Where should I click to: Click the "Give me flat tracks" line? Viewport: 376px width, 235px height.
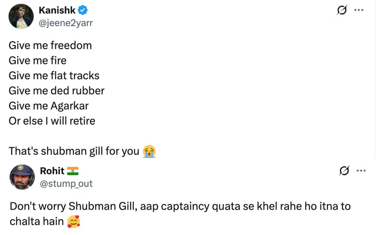click(x=54, y=76)
